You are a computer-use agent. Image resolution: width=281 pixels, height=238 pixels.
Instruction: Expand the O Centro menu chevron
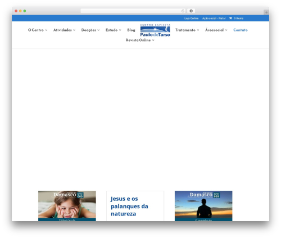(x=46, y=30)
